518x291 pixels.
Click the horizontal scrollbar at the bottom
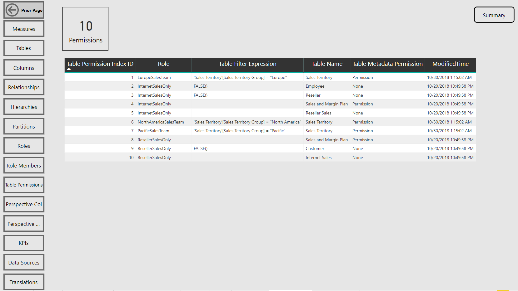click(x=291, y=290)
